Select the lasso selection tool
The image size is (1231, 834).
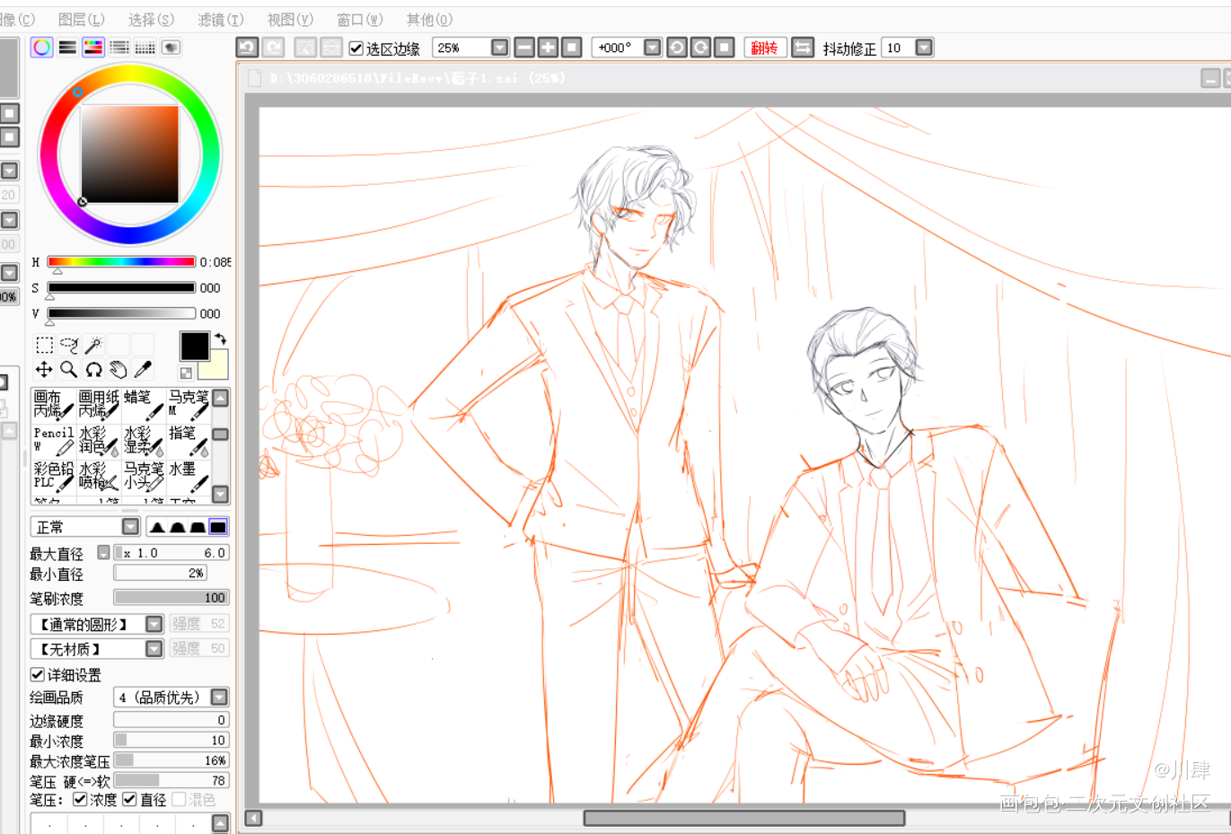[68, 345]
